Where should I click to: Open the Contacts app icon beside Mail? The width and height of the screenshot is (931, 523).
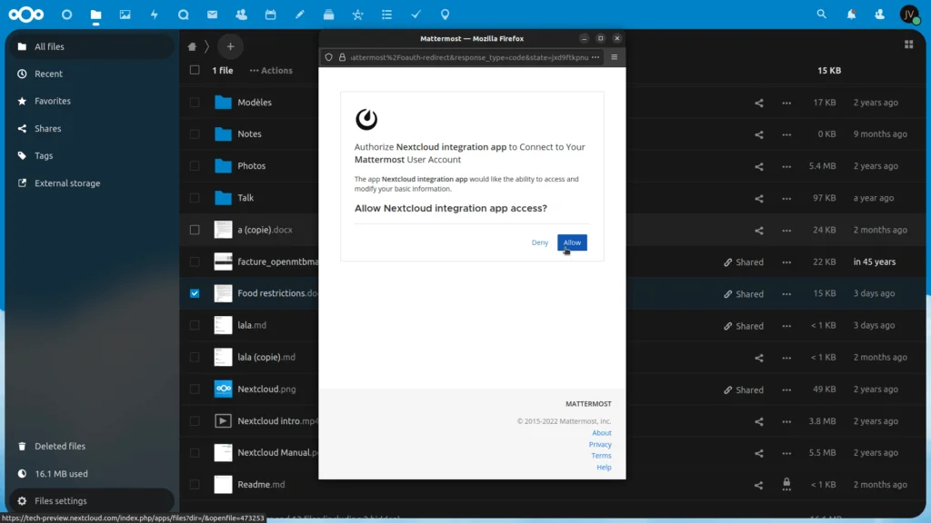coord(241,15)
